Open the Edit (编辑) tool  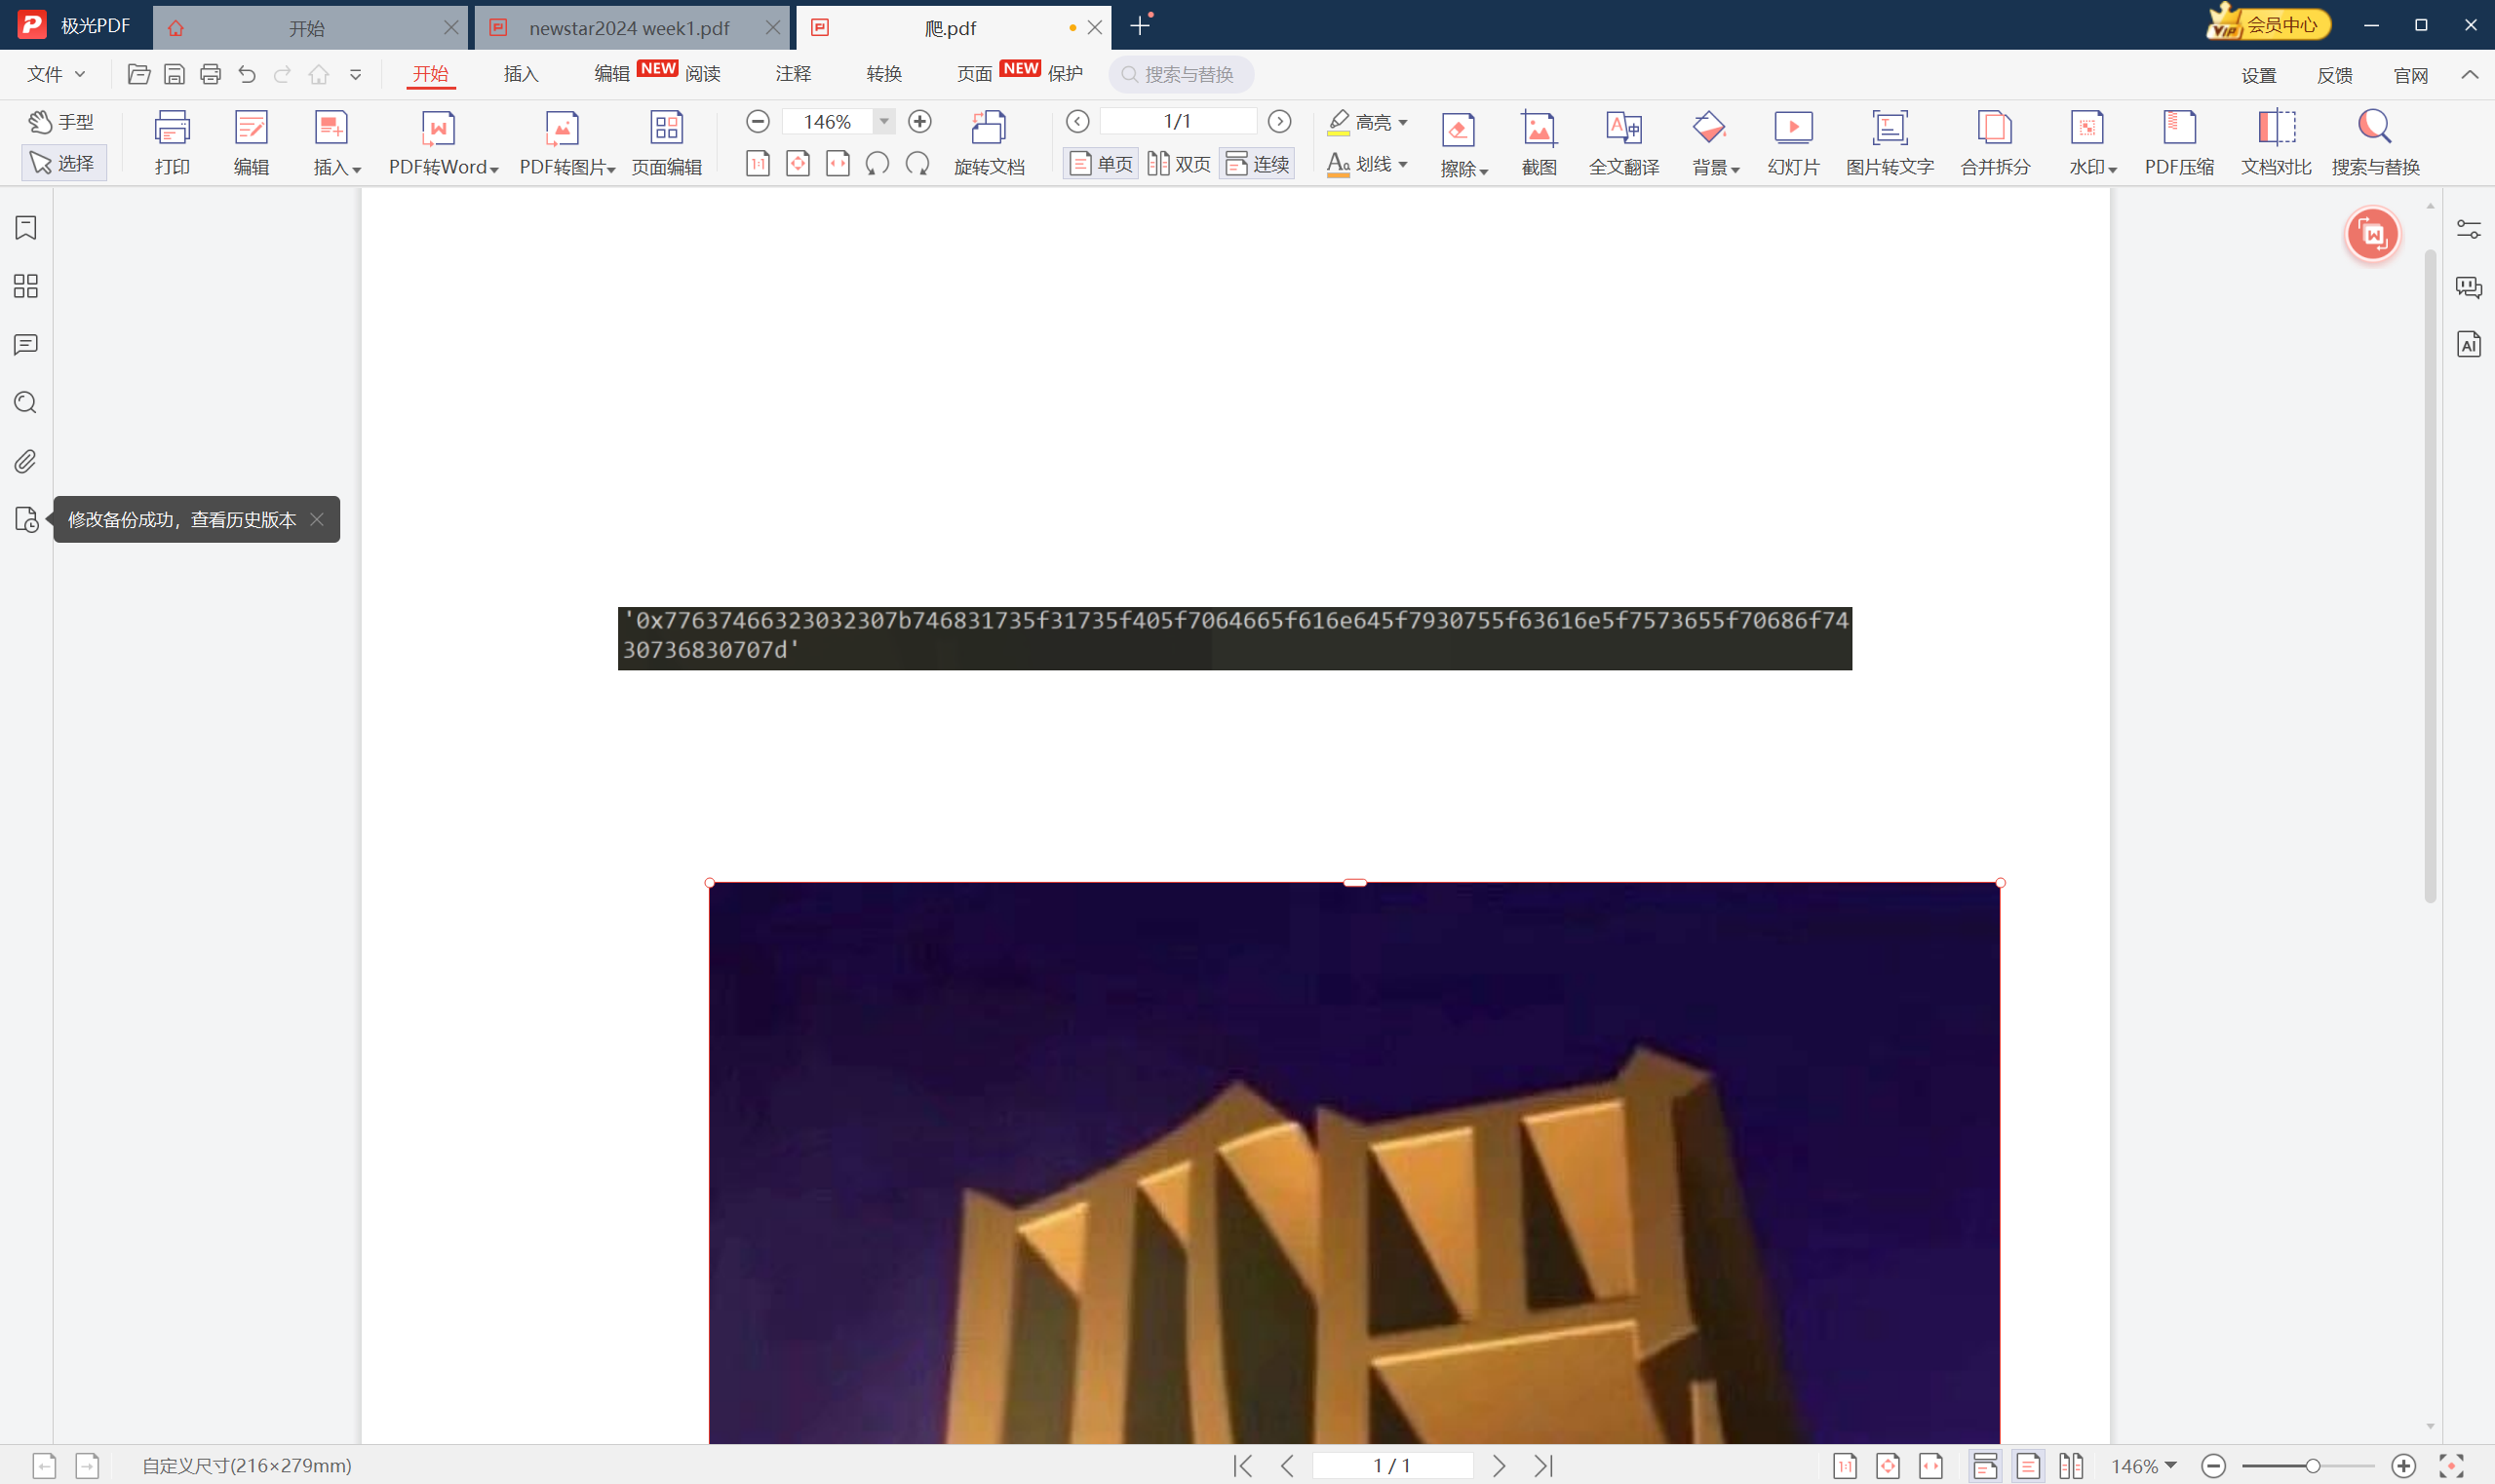252,143
